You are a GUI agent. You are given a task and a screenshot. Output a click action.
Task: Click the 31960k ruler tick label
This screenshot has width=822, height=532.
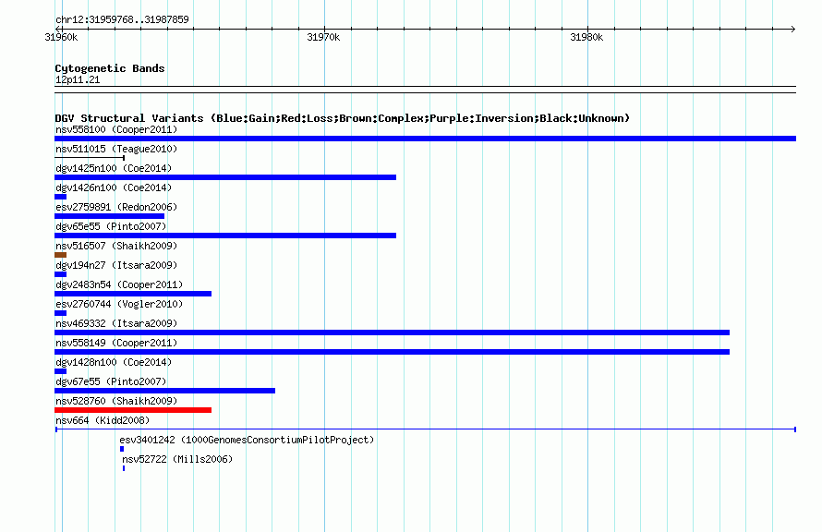tap(61, 37)
